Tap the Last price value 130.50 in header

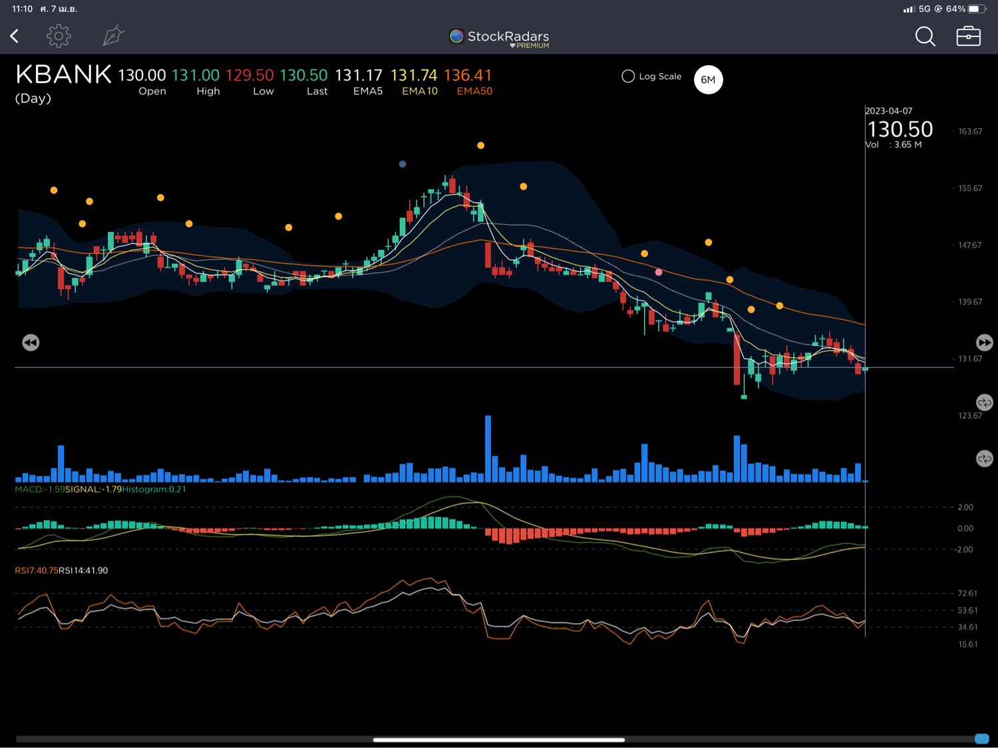click(x=303, y=75)
